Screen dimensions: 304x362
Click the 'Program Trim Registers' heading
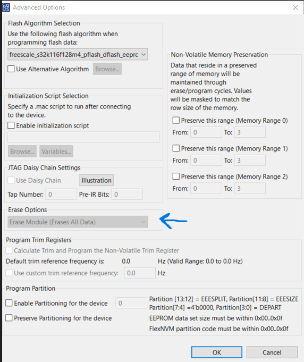click(39, 240)
